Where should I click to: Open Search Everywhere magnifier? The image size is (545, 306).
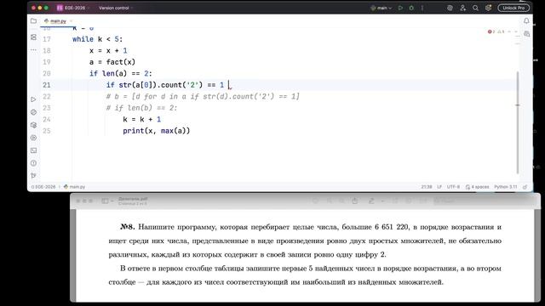click(475, 8)
